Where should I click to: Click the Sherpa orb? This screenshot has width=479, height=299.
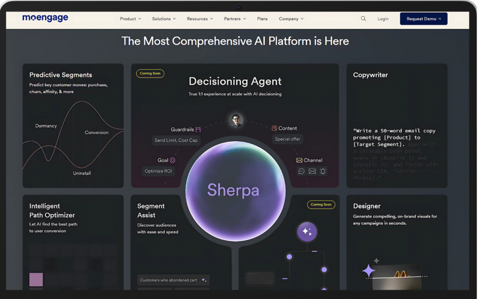click(235, 191)
